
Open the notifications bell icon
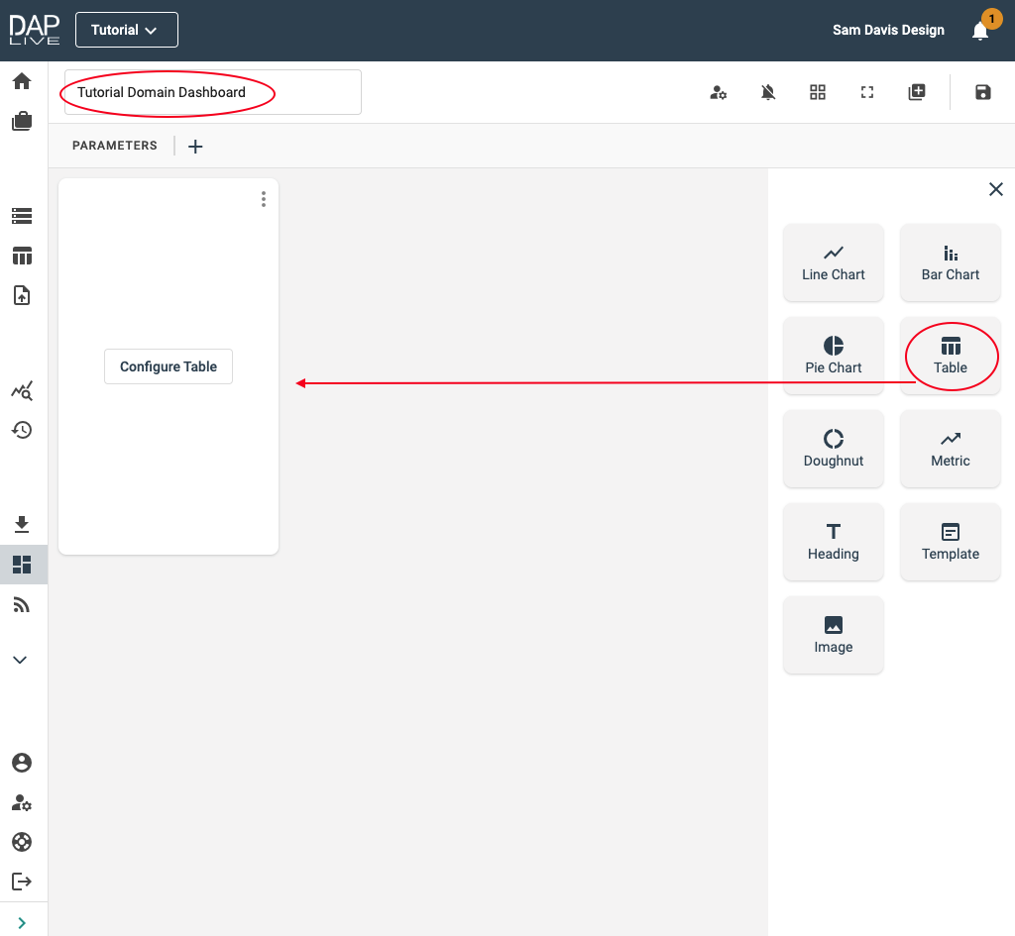click(979, 31)
